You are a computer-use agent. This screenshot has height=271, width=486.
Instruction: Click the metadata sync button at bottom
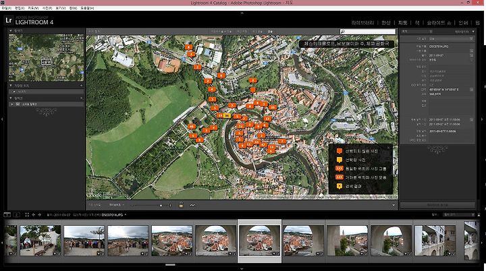[x=437, y=205]
